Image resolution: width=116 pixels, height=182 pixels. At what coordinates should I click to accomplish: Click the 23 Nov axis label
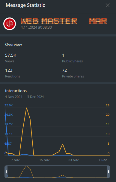[73, 160]
